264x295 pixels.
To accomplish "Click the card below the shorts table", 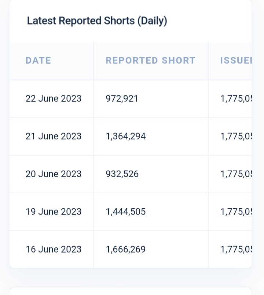I will tap(131, 291).
